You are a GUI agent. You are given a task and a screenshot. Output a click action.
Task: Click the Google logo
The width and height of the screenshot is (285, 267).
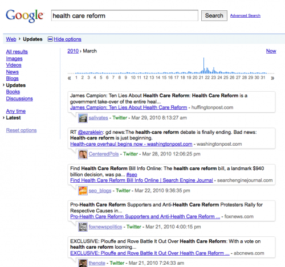[25, 16]
